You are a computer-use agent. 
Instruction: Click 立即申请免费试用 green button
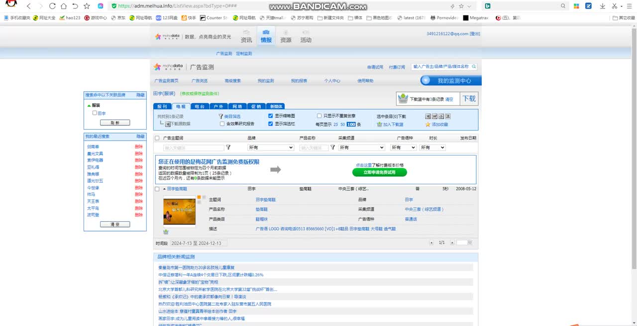pyautogui.click(x=380, y=172)
